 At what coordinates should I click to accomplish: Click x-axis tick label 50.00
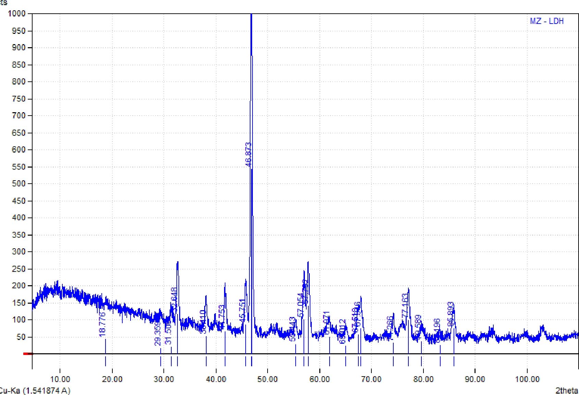pyautogui.click(x=268, y=379)
